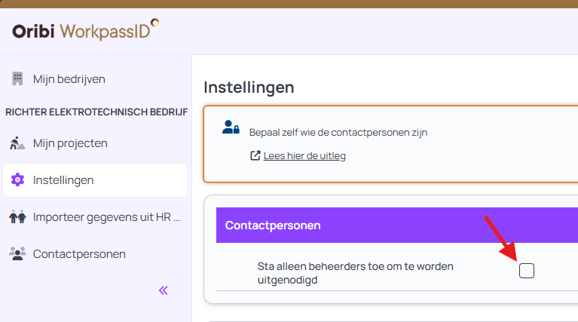Click the people icon beside Importeer gegevens

coord(17,217)
